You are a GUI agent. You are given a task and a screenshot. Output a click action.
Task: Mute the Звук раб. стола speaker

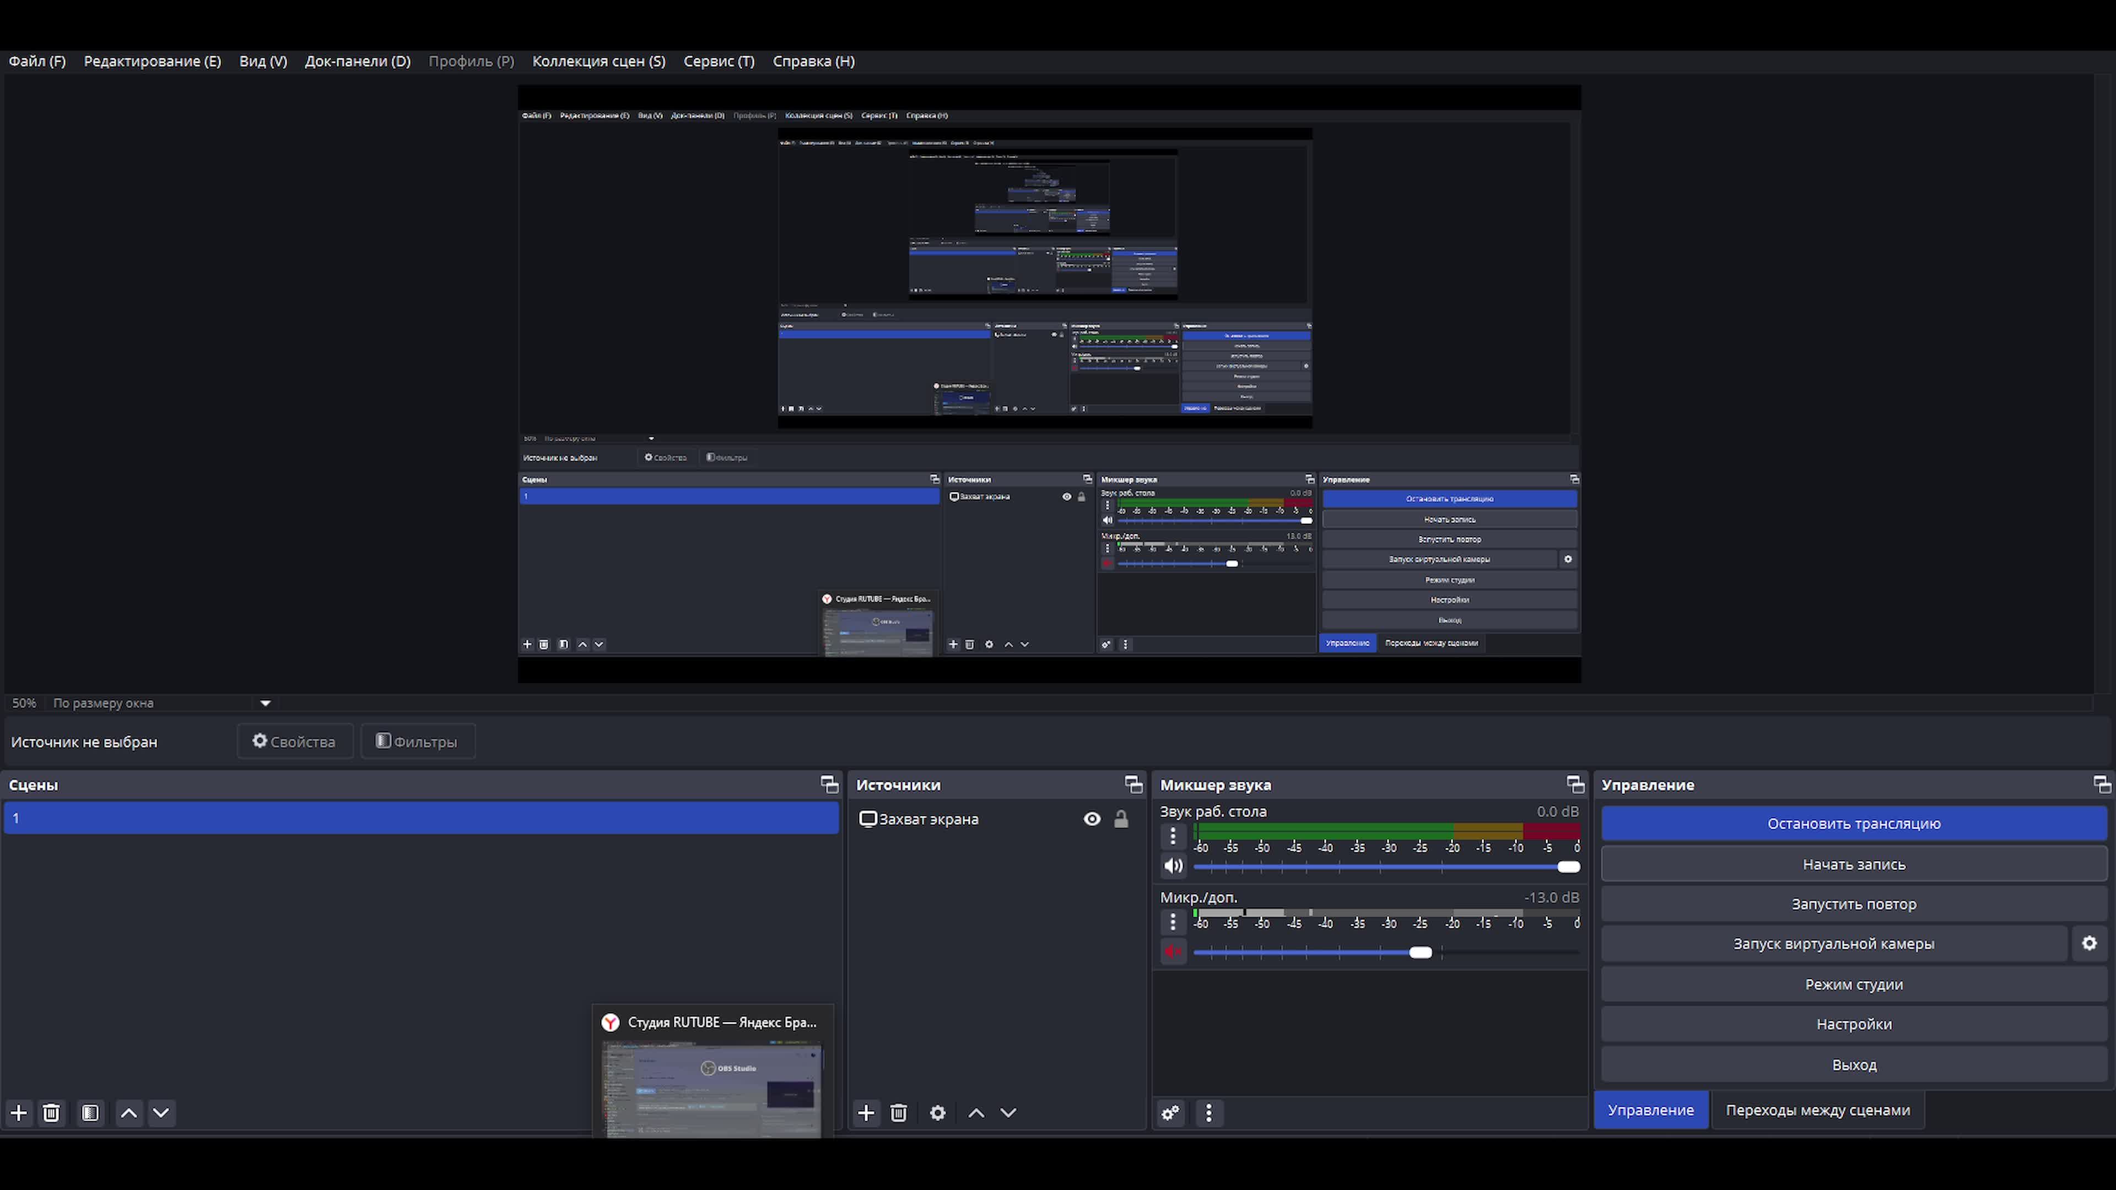tap(1173, 866)
